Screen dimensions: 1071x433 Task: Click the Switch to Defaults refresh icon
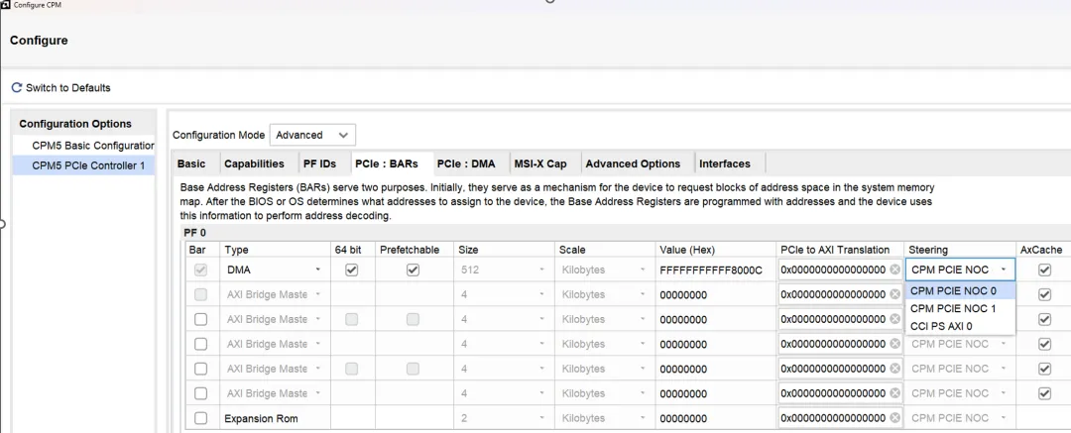(x=16, y=88)
